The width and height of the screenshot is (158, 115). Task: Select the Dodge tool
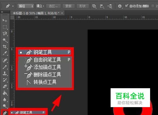[x=5, y=106]
